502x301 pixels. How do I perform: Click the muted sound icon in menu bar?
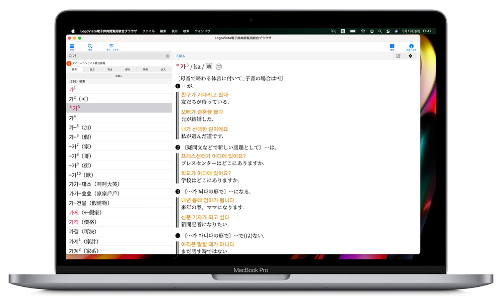[333, 31]
